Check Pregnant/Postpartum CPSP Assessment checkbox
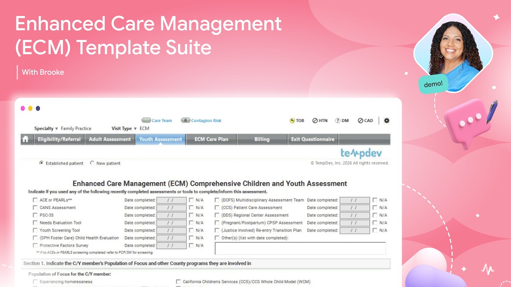This screenshot has width=511, height=287. [217, 223]
